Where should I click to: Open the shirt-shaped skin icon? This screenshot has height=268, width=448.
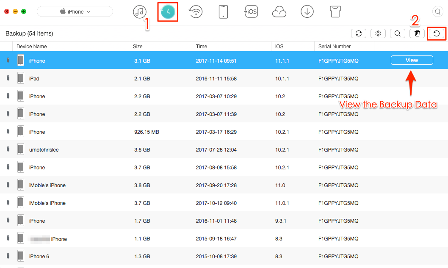coord(335,12)
